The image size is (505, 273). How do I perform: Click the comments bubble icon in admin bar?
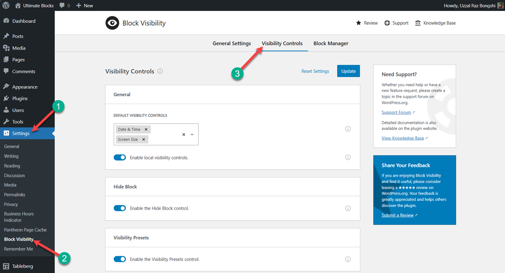point(62,5)
